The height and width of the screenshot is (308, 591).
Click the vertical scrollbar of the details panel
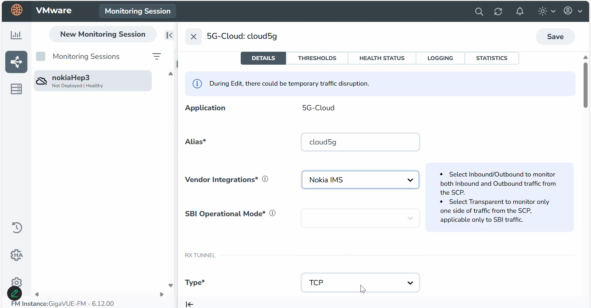tap(585, 85)
